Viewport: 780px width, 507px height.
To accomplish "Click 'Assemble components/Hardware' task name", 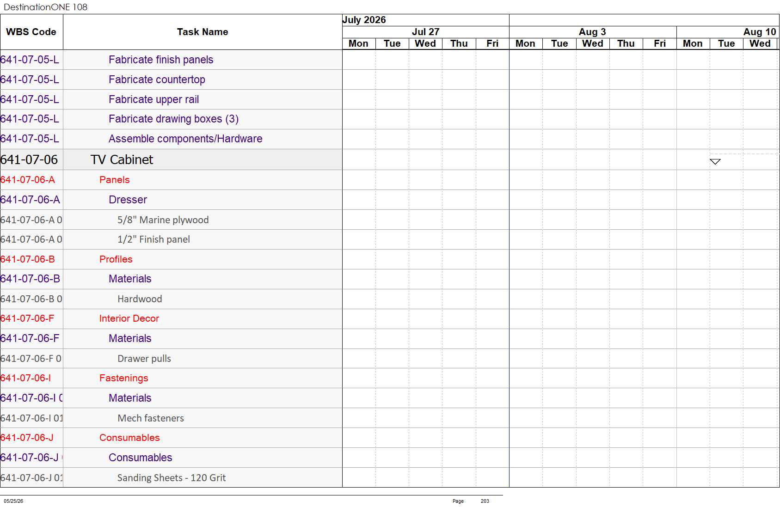I will (185, 139).
